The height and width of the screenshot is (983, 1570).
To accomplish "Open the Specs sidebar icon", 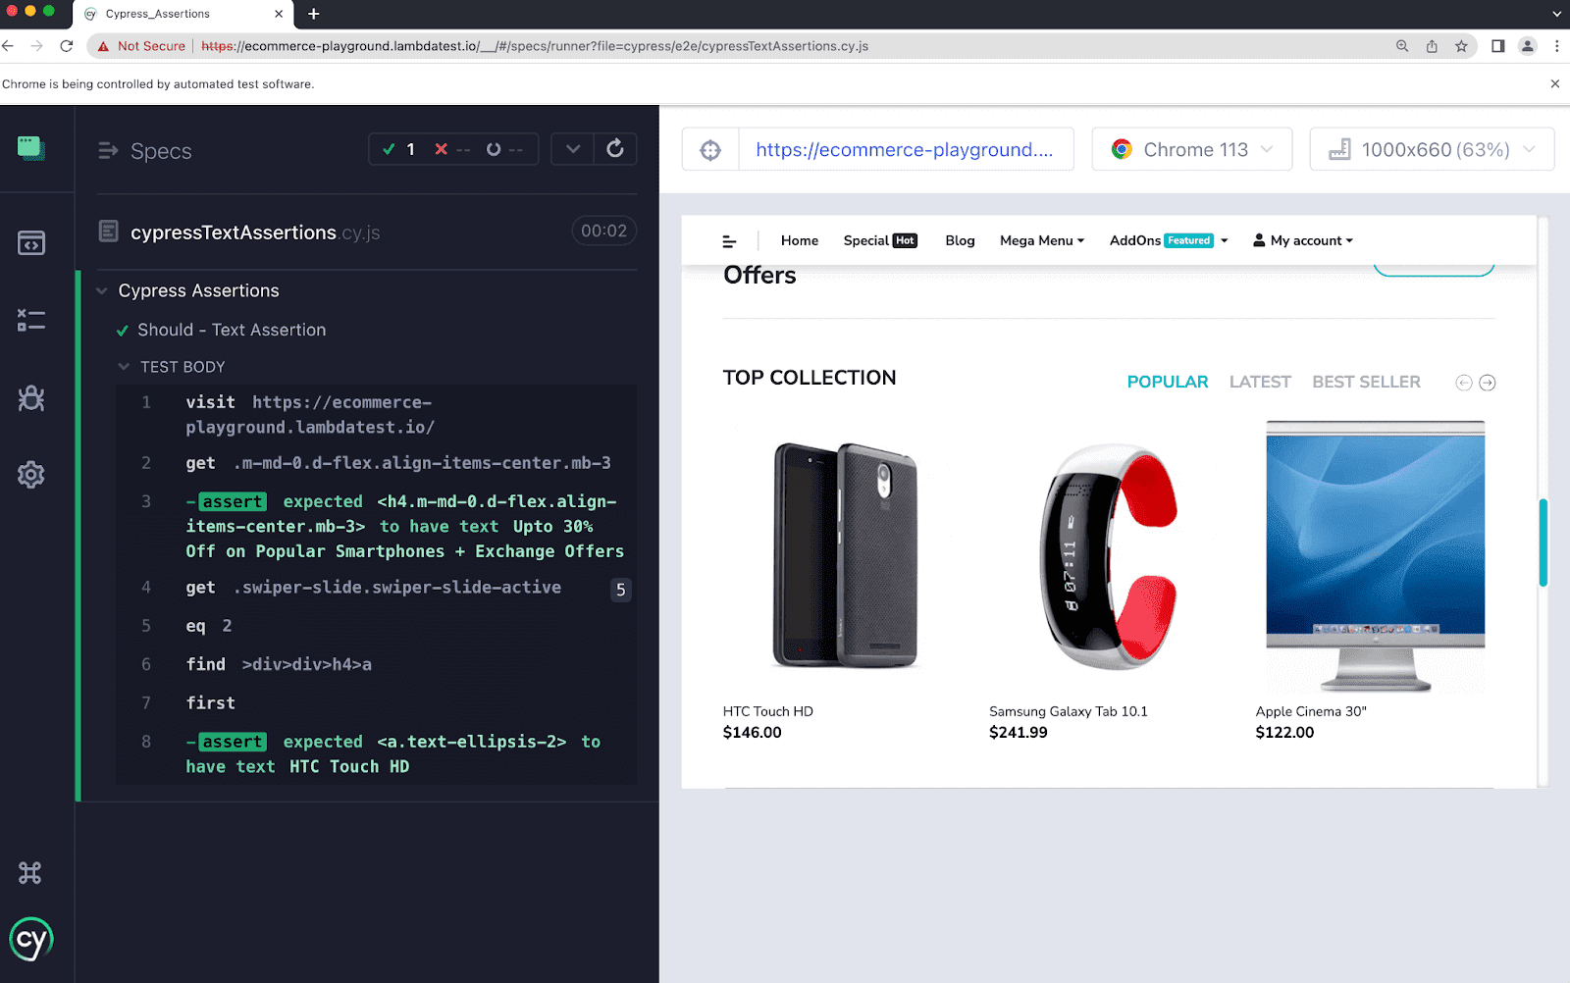I will pos(30,242).
